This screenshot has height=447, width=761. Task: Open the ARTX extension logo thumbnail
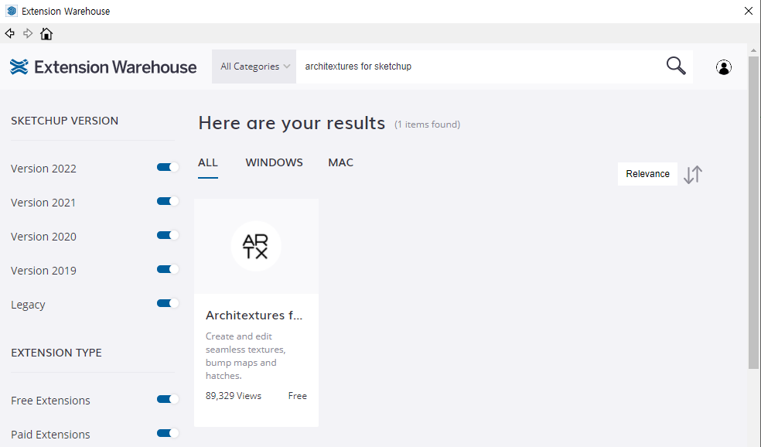pos(256,246)
